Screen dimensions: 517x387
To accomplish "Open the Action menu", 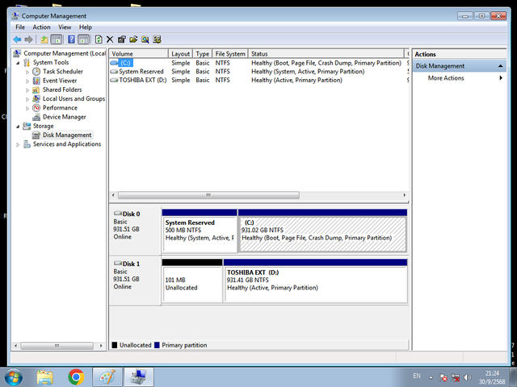I will pyautogui.click(x=41, y=27).
